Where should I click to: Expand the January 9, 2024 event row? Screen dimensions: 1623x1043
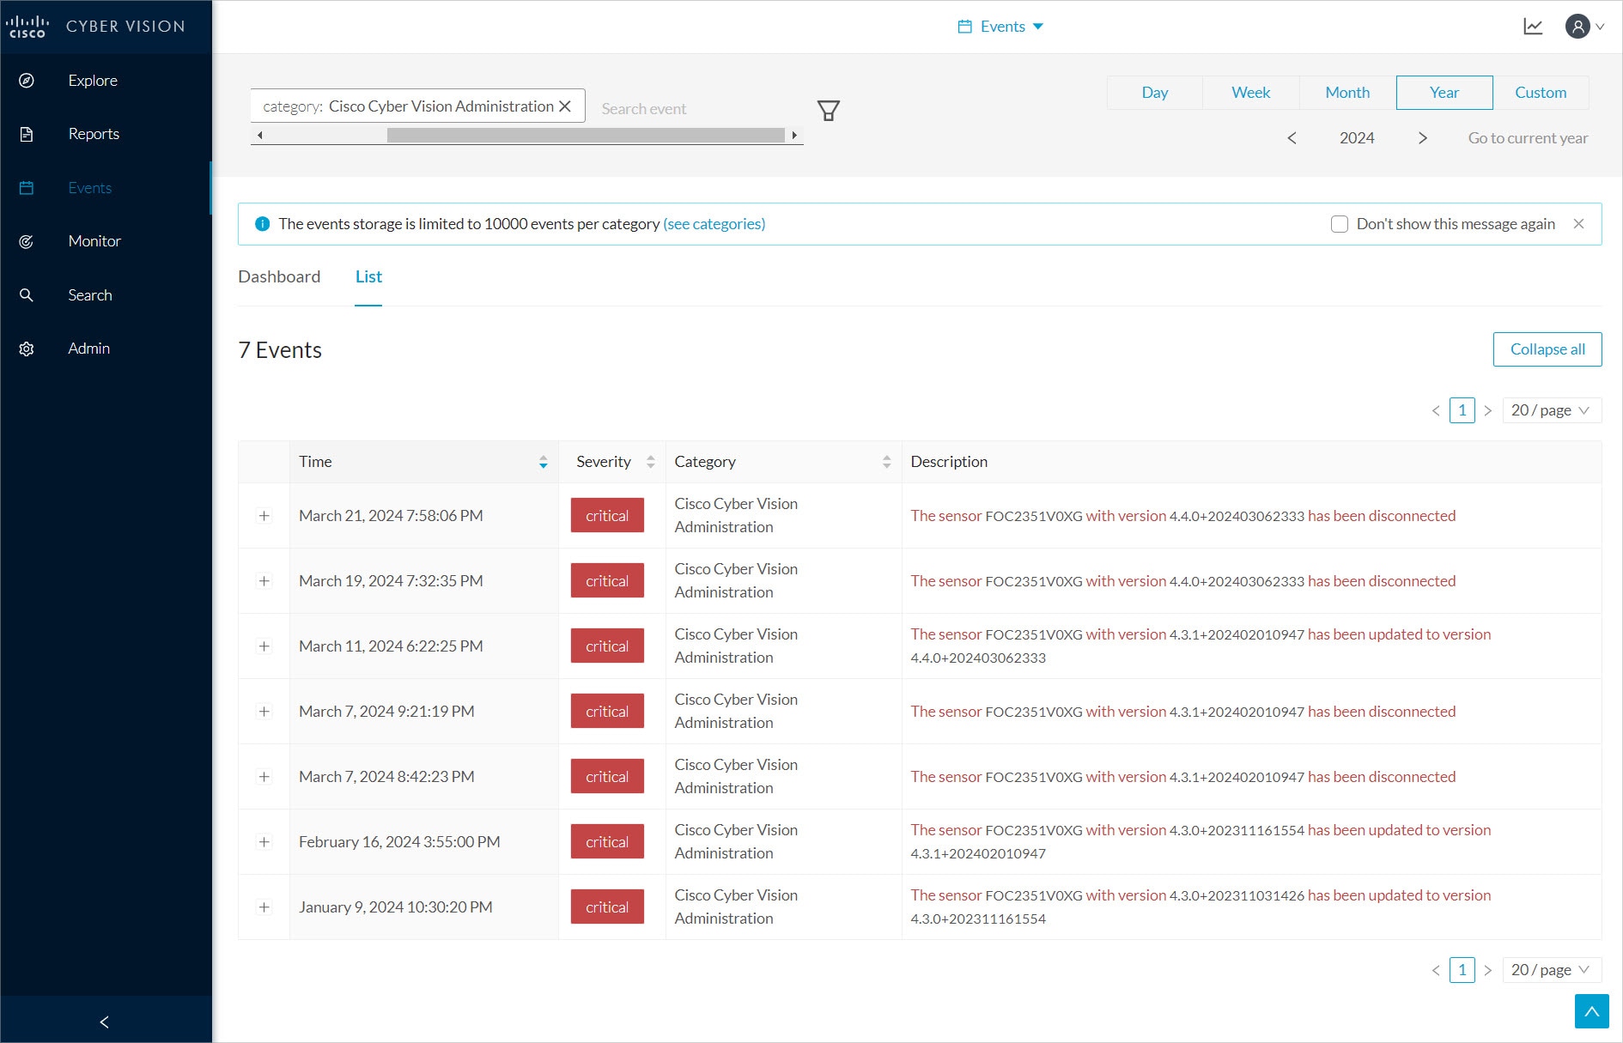click(264, 907)
